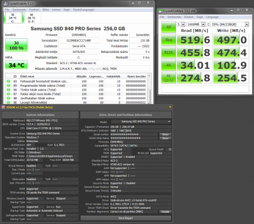Click the SATA/600 transfer mode field
The image size is (254, 224).
(79, 52)
